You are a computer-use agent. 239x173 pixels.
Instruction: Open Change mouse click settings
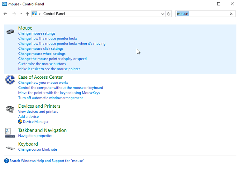point(41,48)
